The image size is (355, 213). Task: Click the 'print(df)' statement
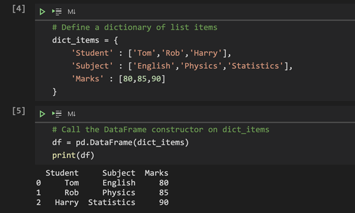(x=73, y=155)
